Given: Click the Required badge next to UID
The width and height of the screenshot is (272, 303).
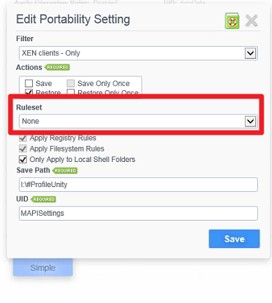Looking at the screenshot, I should point(43,200).
